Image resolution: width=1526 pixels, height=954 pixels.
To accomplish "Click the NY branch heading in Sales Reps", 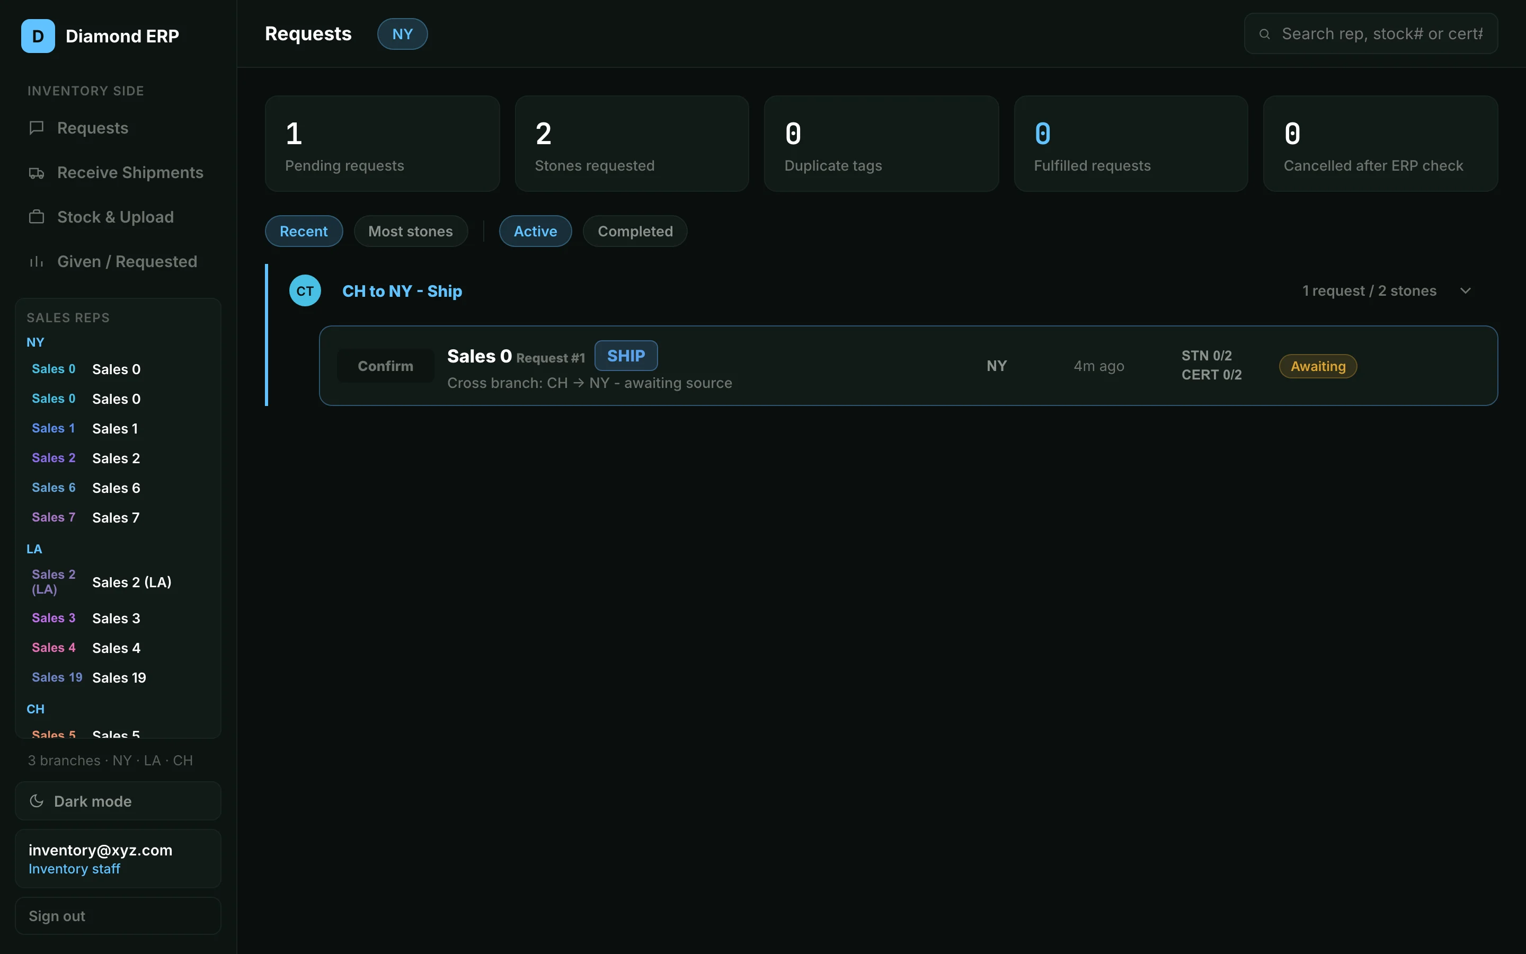I will [36, 342].
